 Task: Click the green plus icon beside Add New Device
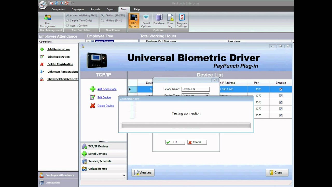(93, 89)
